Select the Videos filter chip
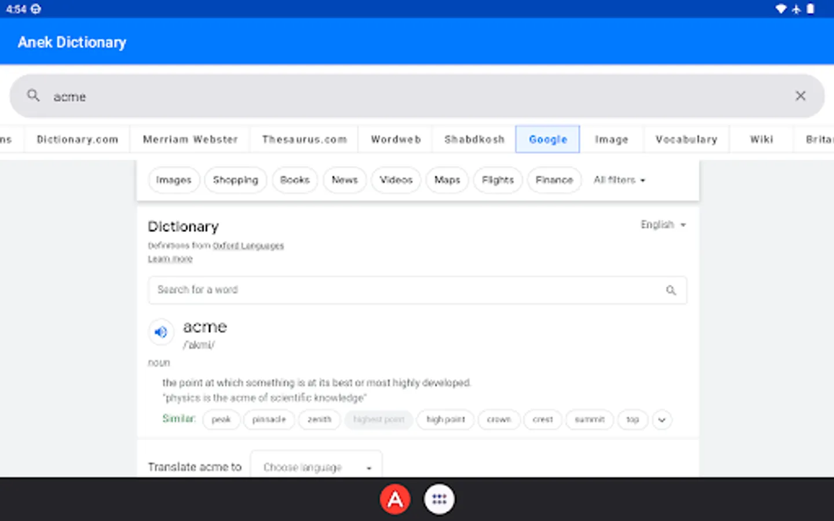Image resolution: width=834 pixels, height=521 pixels. coord(396,180)
